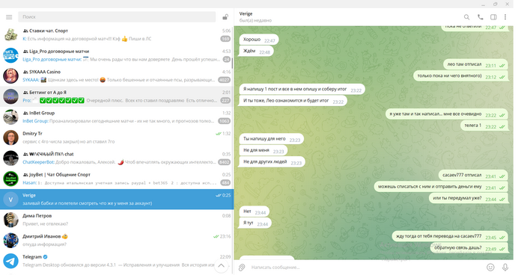Open the hamburger main menu
This screenshot has width=524, height=275.
point(9,16)
